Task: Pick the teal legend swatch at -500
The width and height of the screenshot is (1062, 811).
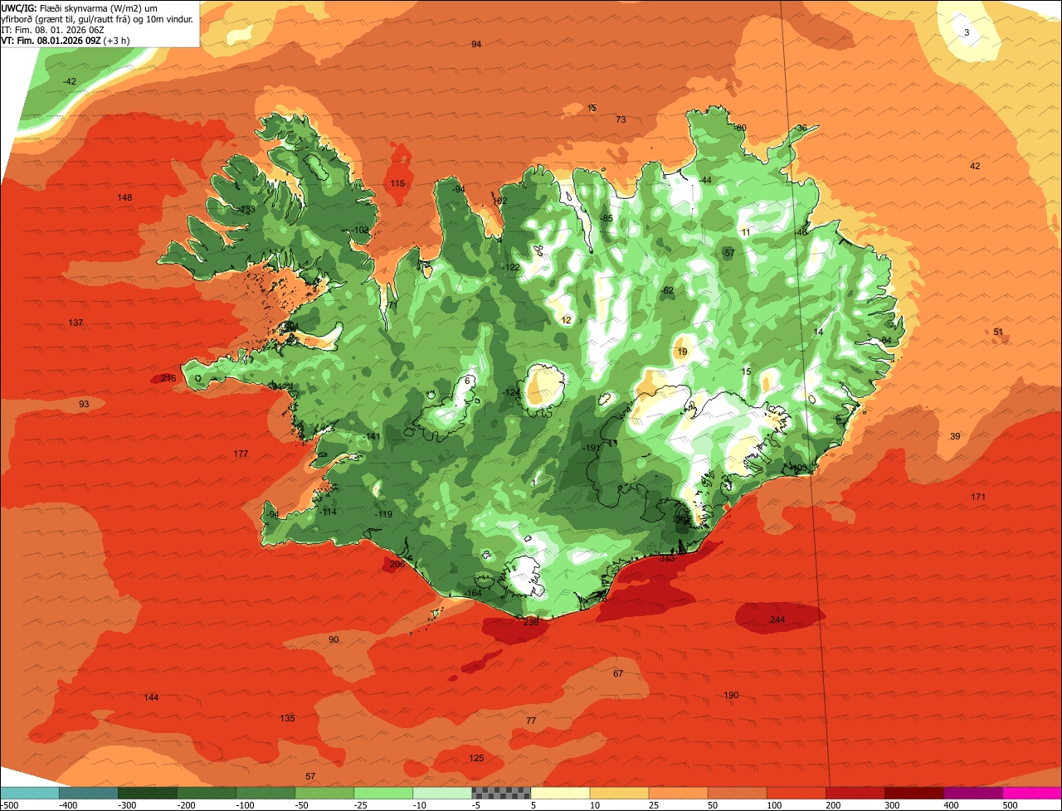Action: [29, 793]
